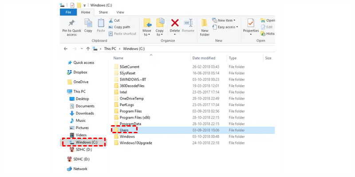Click Copy path in the ribbon
This screenshot has width=355, height=177.
point(119,27)
